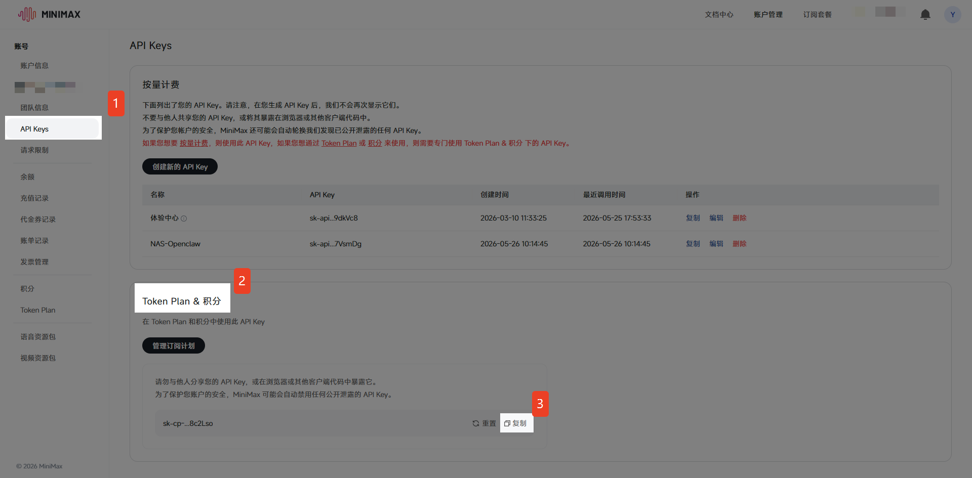Image resolution: width=972 pixels, height=478 pixels.
Task: Open 代金券记录 in the sidebar
Action: [38, 220]
